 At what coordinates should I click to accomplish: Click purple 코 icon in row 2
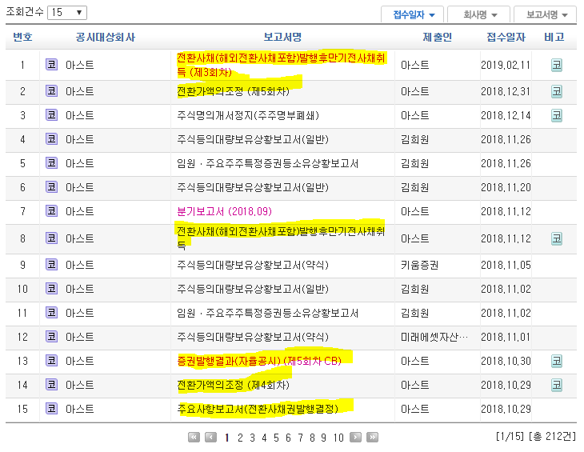click(51, 91)
